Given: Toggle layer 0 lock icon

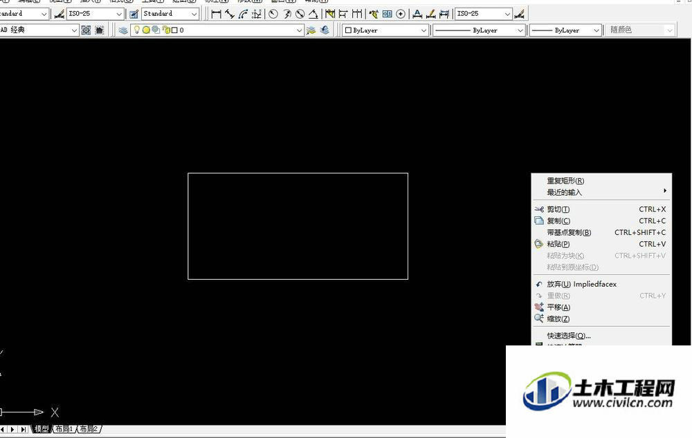Looking at the screenshot, I should tap(166, 30).
